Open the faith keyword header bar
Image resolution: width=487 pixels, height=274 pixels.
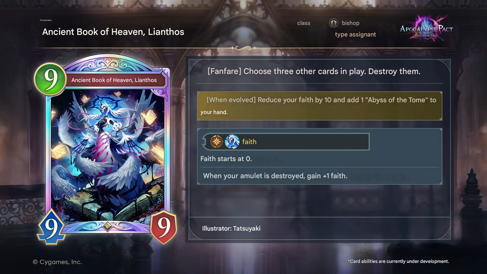pyautogui.click(x=286, y=142)
